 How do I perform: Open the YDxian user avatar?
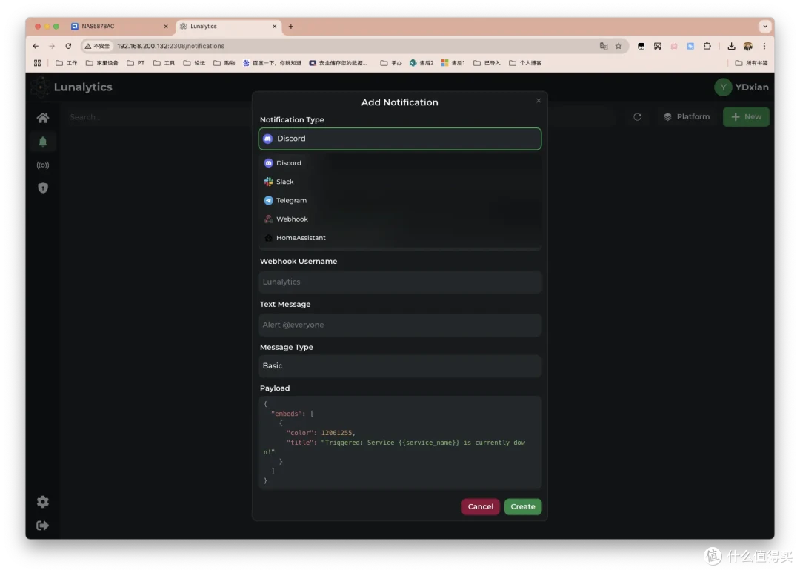(723, 87)
